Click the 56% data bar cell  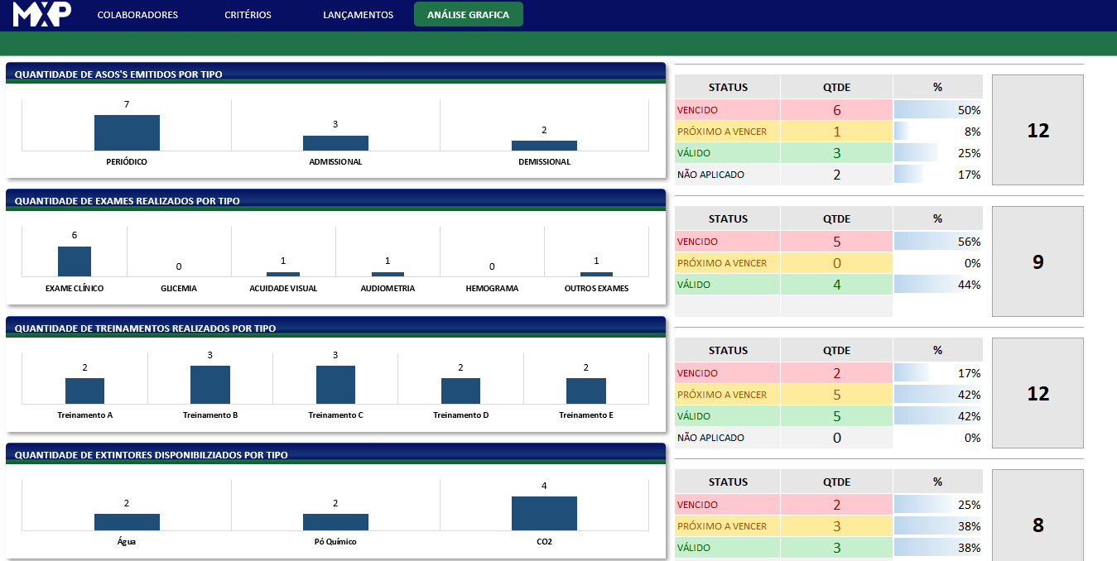point(937,242)
